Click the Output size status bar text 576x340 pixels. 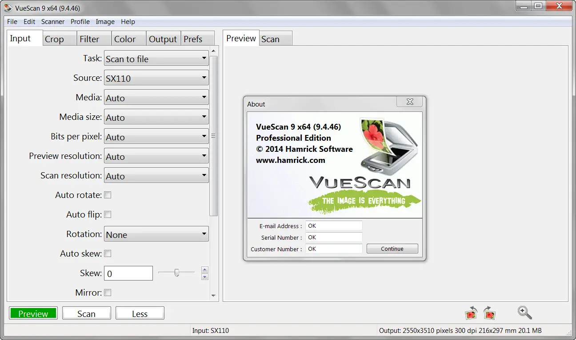(x=460, y=330)
